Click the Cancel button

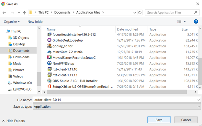(186, 120)
